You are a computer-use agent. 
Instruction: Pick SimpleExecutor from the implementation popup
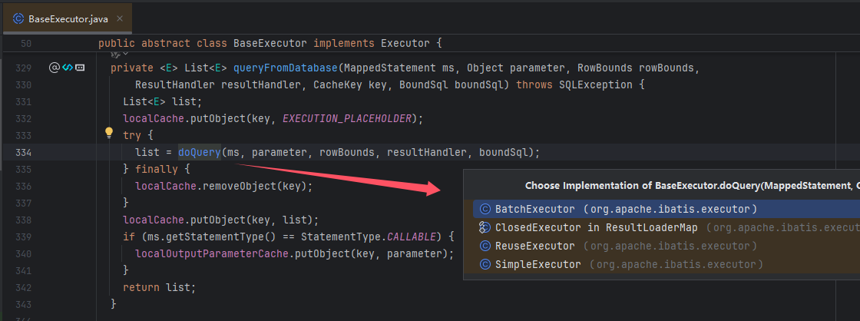tap(537, 264)
